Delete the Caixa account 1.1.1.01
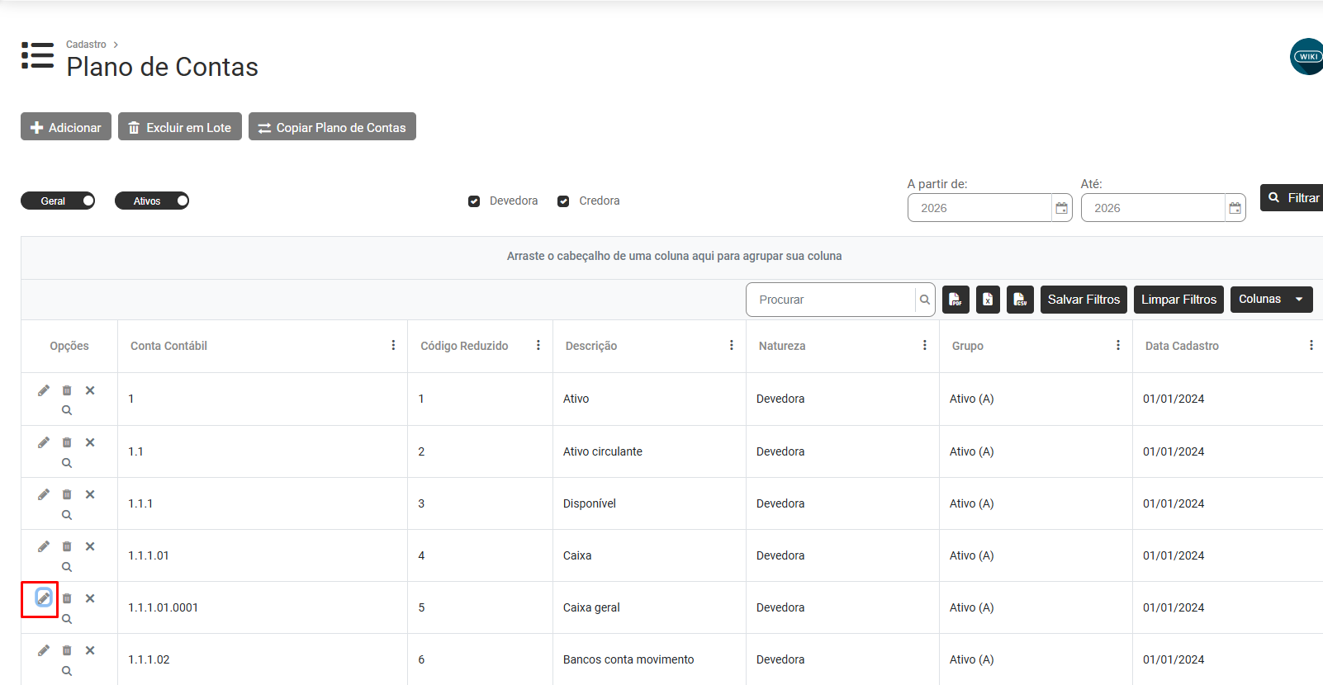The image size is (1323, 685). 67,546
